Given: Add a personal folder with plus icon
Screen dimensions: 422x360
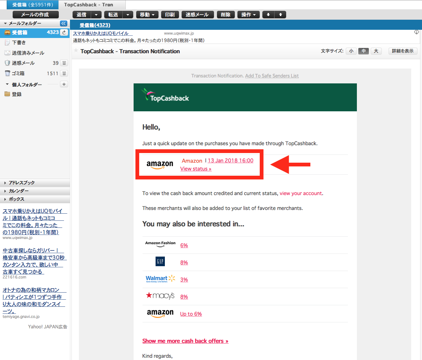Looking at the screenshot, I should pos(64,84).
